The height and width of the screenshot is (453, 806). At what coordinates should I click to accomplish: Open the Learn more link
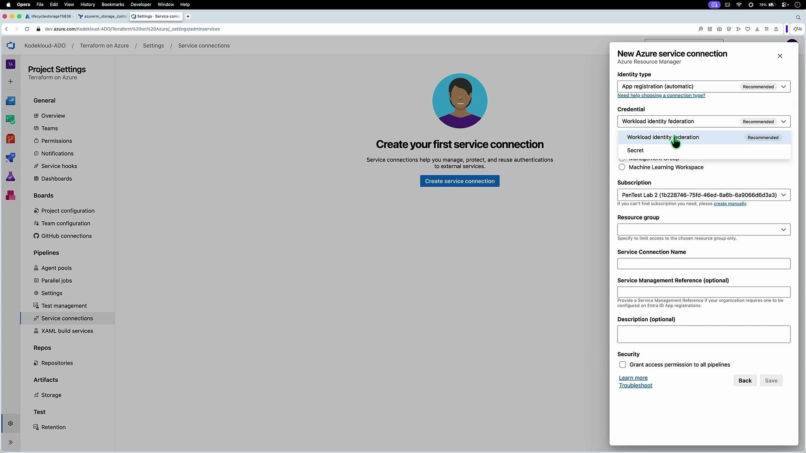pos(633,378)
